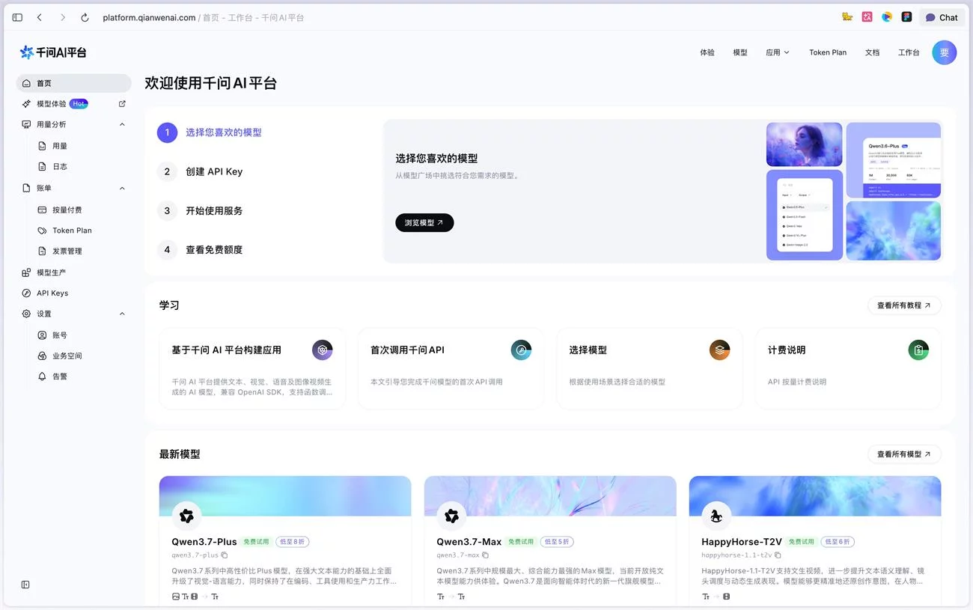Open Token Plan in the top navigation
973x610 pixels.
(828, 52)
